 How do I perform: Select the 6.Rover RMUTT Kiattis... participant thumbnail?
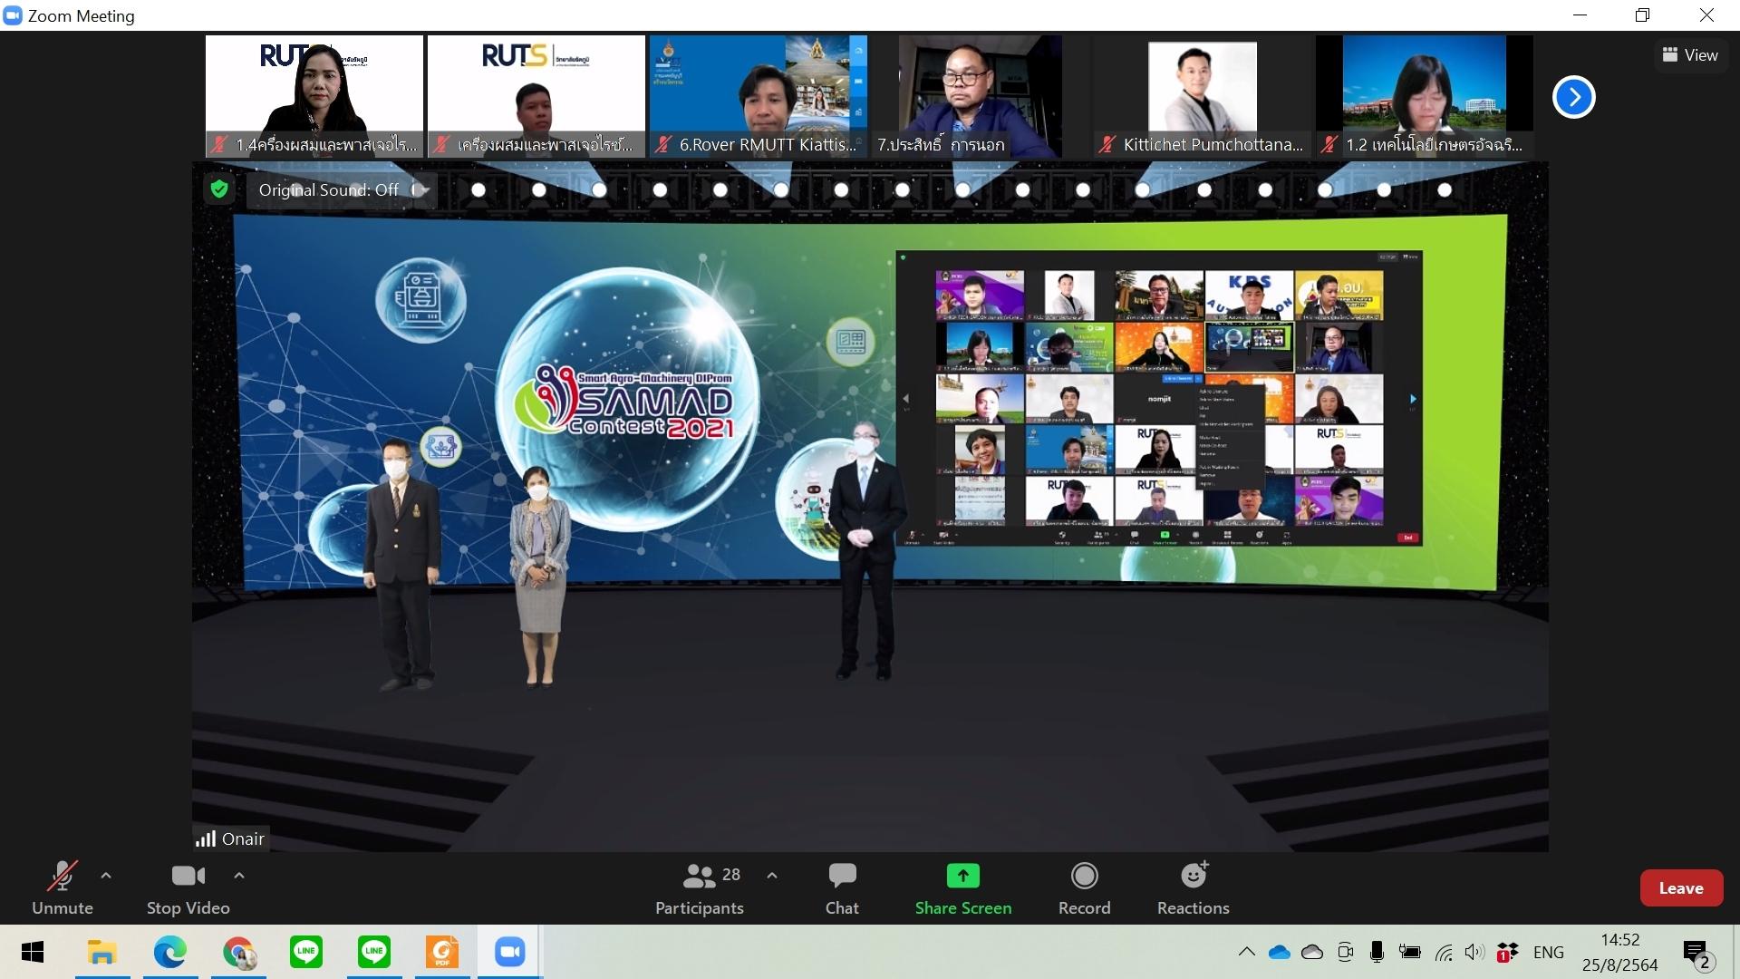pos(759,96)
